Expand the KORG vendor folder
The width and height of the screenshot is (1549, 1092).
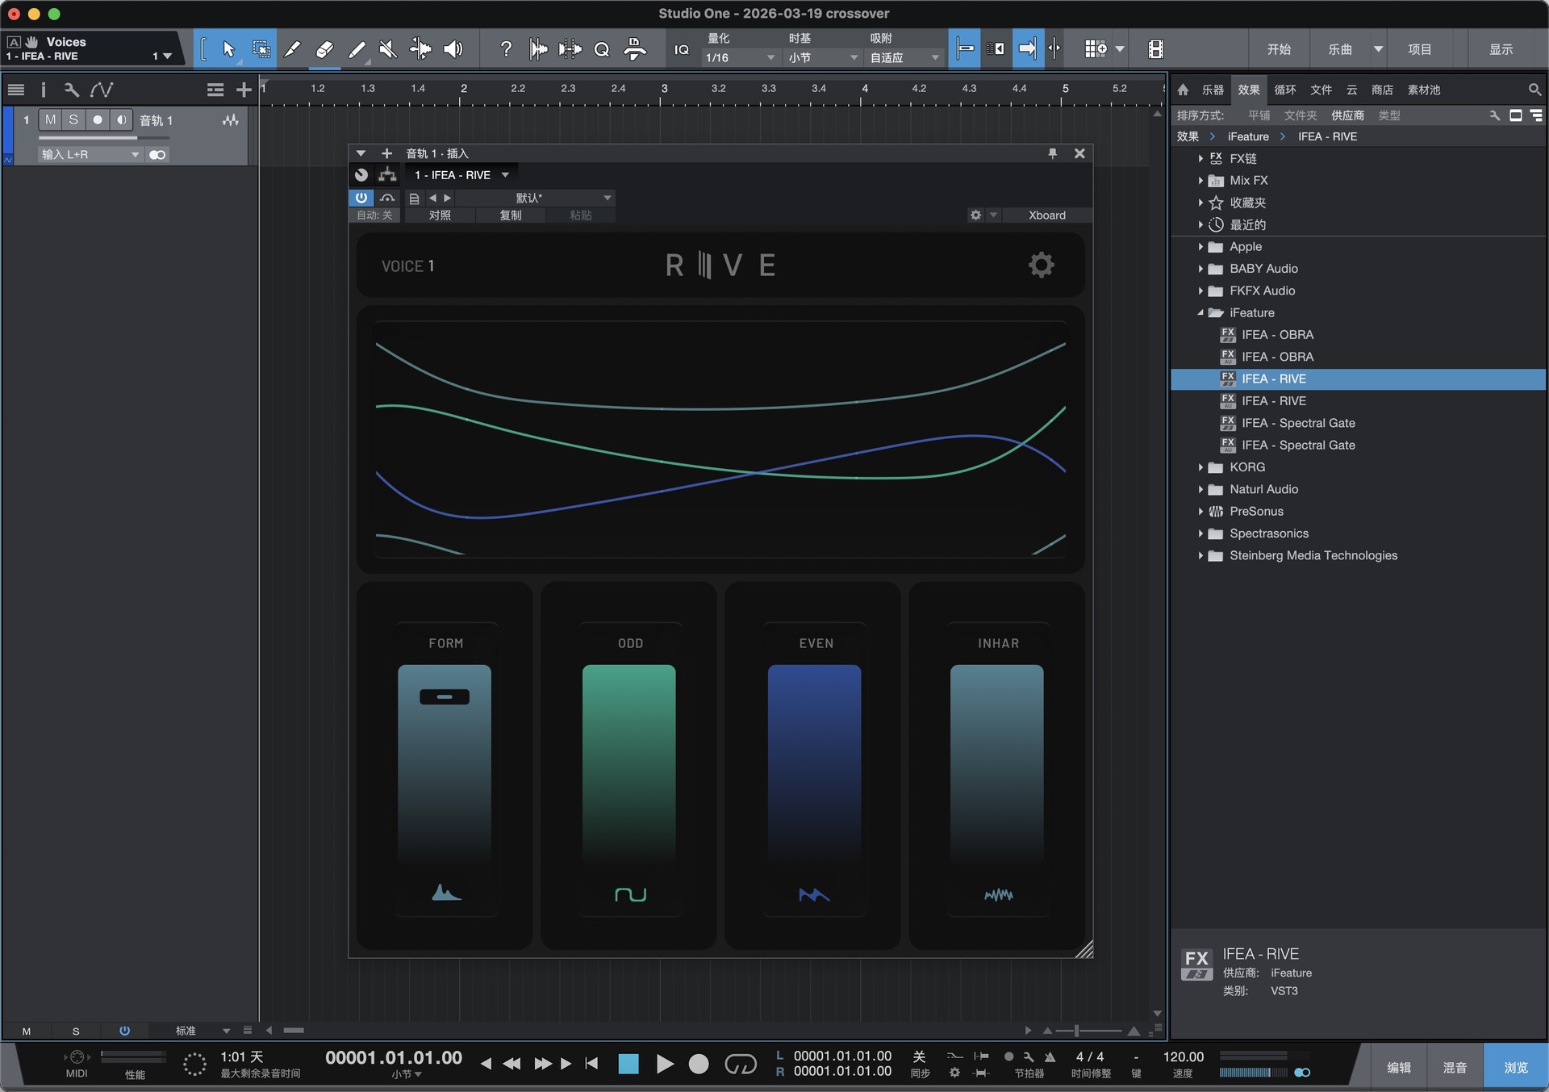(1200, 467)
